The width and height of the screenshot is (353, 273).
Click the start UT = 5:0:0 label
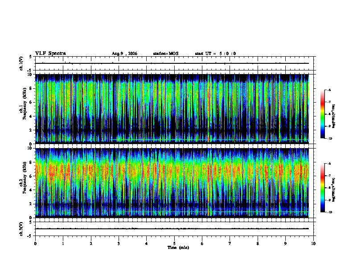click(x=215, y=54)
